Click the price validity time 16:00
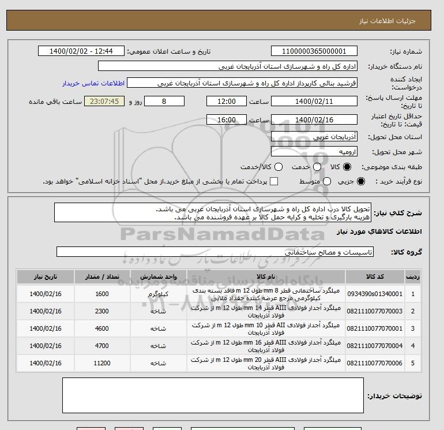The height and width of the screenshot is (430, 444). (x=226, y=119)
